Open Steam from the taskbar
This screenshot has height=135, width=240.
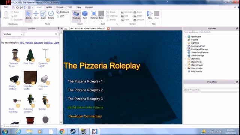(x=73, y=132)
